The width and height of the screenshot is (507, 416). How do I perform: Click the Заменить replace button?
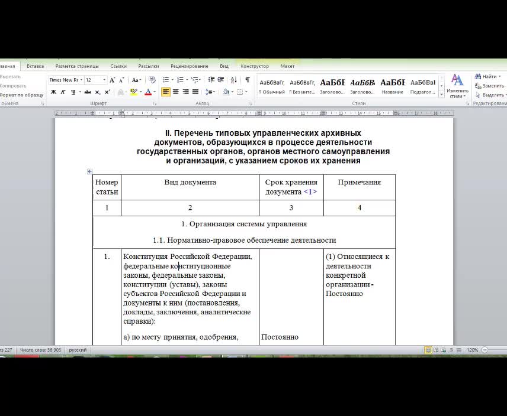489,86
